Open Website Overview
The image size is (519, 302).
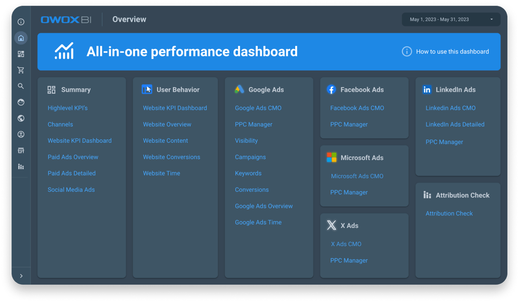tap(167, 124)
